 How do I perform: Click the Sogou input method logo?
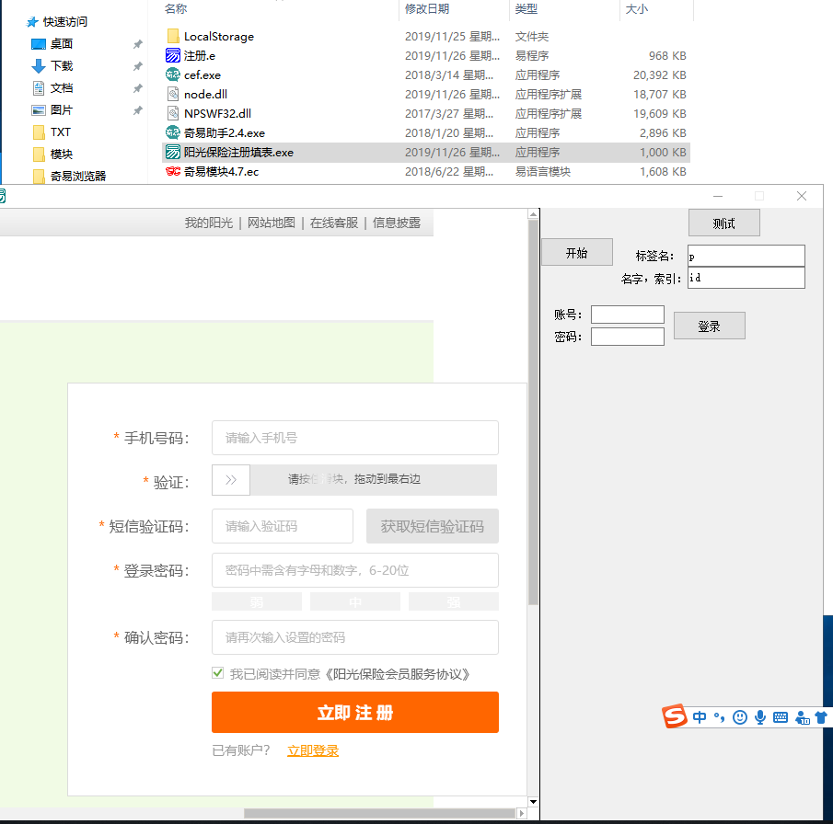[x=675, y=716]
